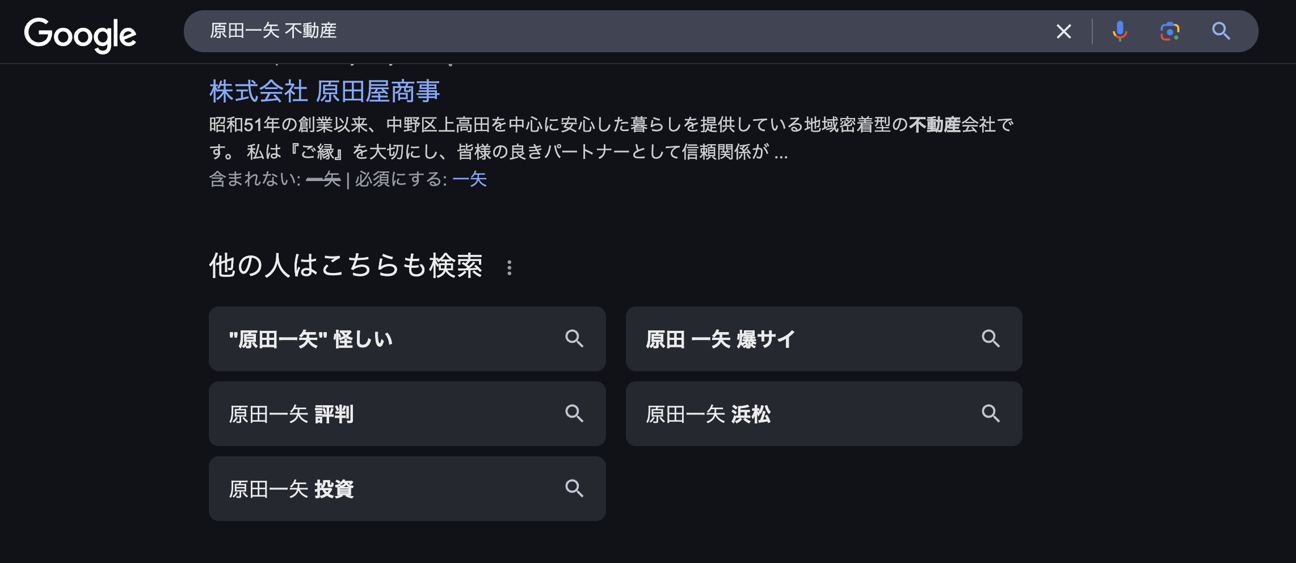The image size is (1296, 563).
Task: Click the 一矢 must-include link
Action: tap(470, 179)
